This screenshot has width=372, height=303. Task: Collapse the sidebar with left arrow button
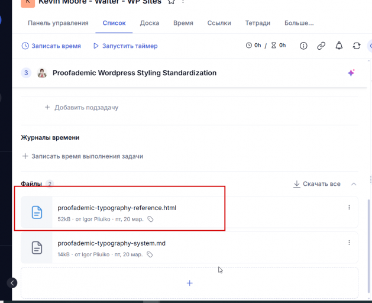coord(12,283)
